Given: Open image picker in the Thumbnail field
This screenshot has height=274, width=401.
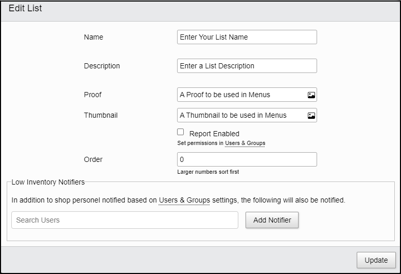Looking at the screenshot, I should click(311, 116).
